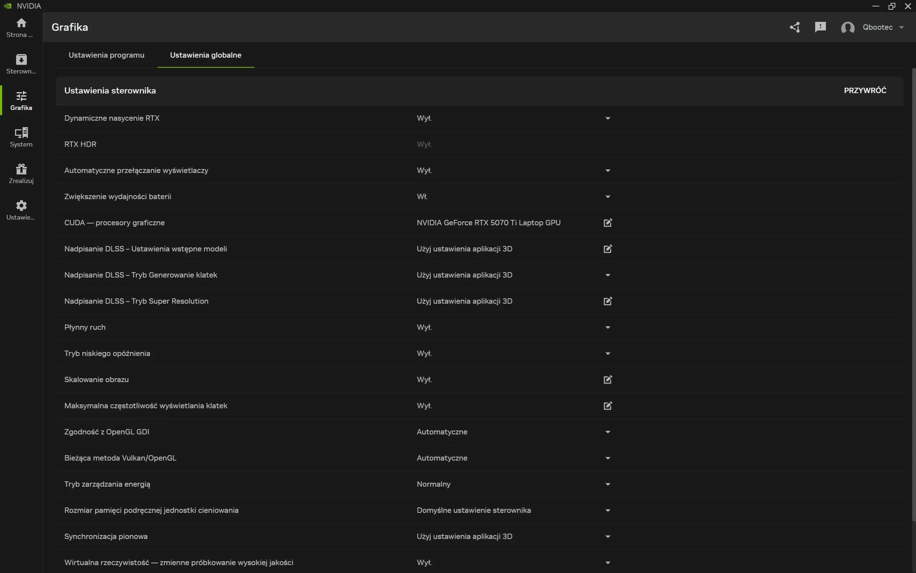
Task: Edit the Skalowanie obrazu setting
Action: [x=607, y=379]
